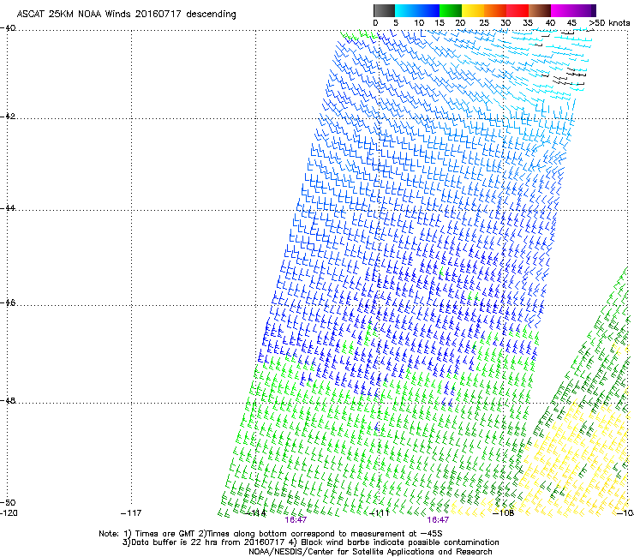Click the latitude label -46
634x557 pixels.
pos(8,302)
